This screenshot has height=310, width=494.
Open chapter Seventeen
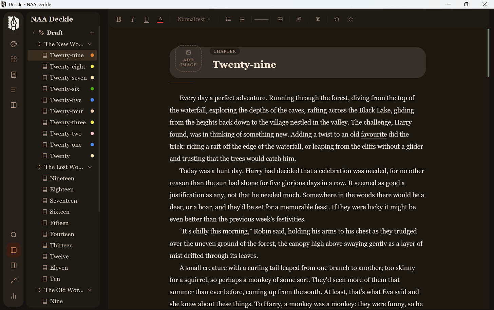(x=62, y=201)
